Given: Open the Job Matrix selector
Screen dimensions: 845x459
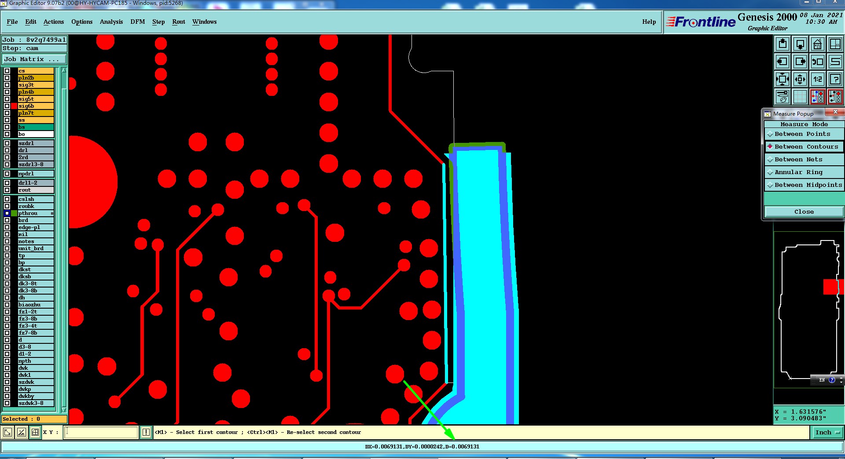Looking at the screenshot, I should [34, 59].
